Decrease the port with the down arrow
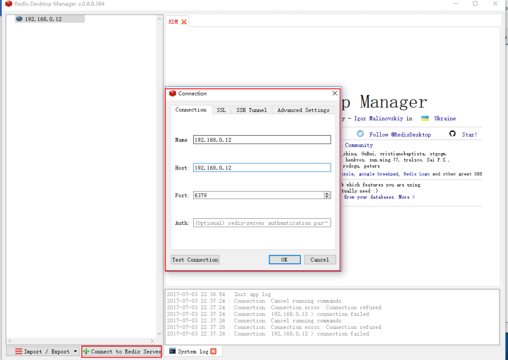Viewport: 508px width, 360px height. [x=327, y=197]
